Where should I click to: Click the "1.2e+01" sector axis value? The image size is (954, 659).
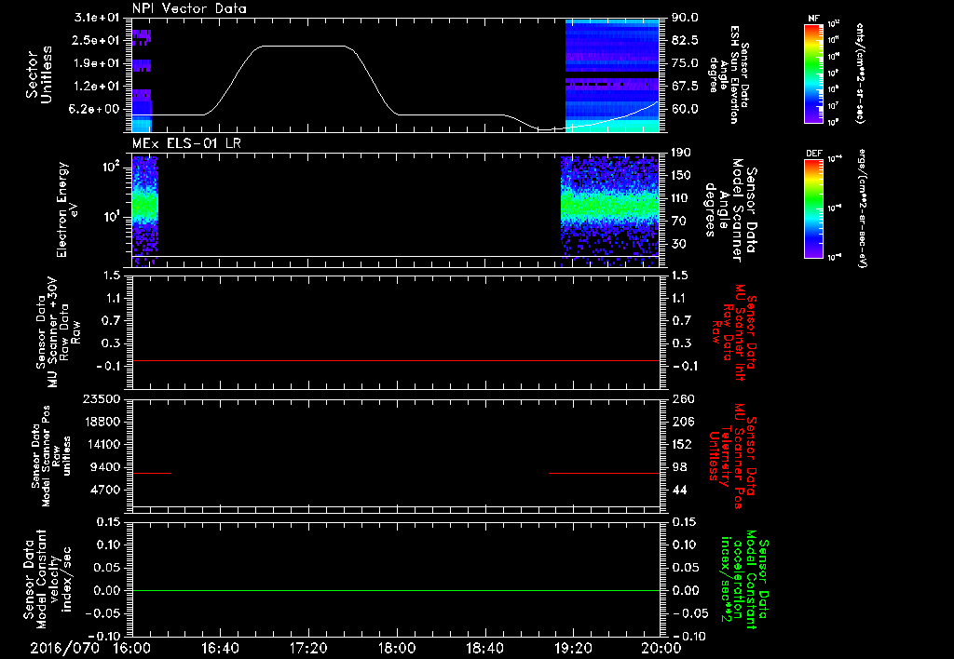click(97, 87)
